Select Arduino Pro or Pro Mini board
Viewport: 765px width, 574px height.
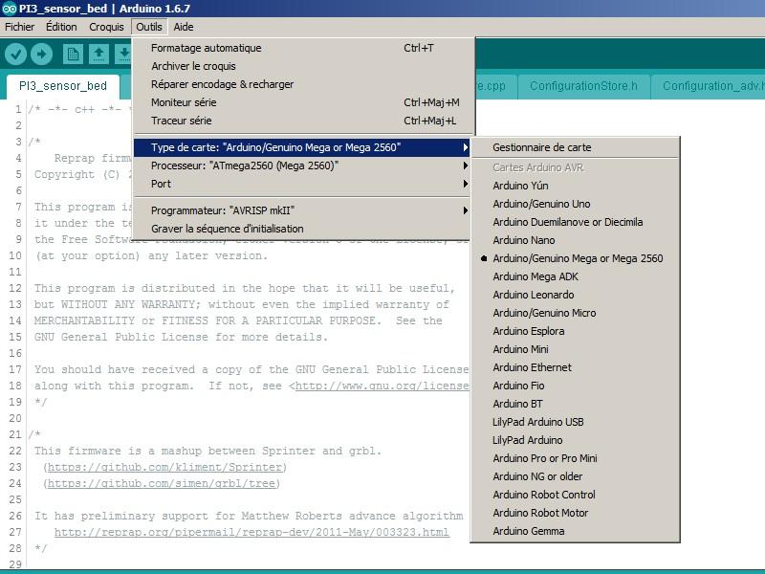(x=576, y=458)
